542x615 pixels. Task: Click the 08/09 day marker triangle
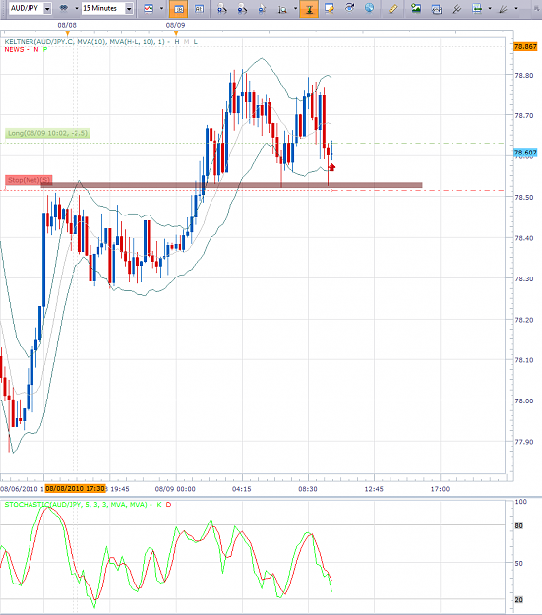point(176,32)
